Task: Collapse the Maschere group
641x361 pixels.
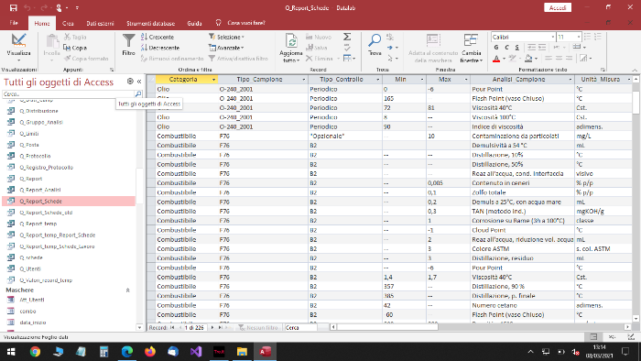Action: click(127, 290)
